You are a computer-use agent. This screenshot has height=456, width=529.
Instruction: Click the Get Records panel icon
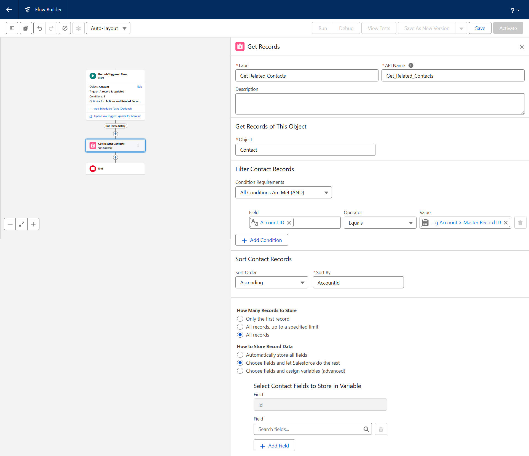click(240, 47)
